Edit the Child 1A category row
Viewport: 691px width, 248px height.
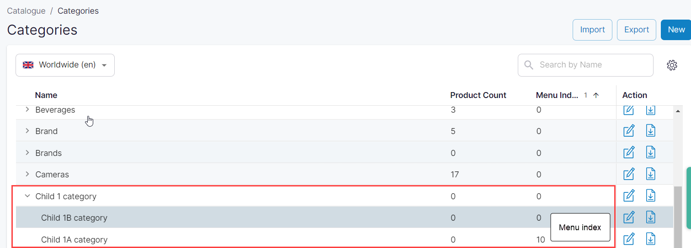pyautogui.click(x=629, y=239)
